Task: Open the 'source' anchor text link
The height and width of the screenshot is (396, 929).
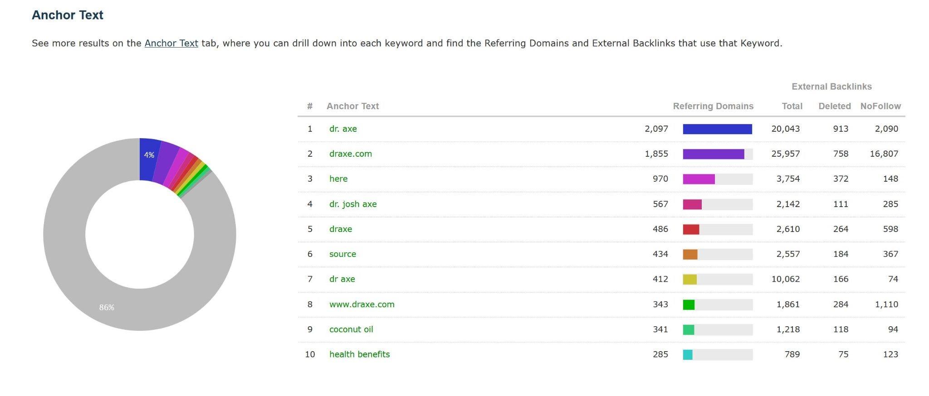Action: point(342,254)
